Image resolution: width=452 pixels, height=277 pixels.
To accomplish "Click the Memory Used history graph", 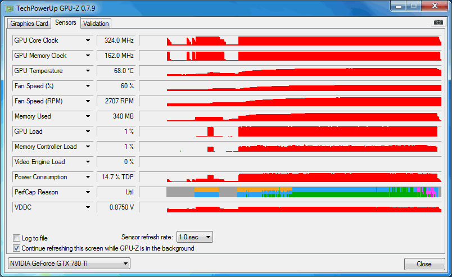I will click(290, 116).
